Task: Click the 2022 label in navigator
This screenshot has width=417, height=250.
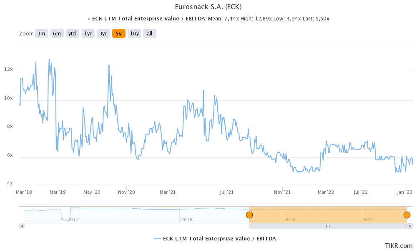Action: click(368, 220)
